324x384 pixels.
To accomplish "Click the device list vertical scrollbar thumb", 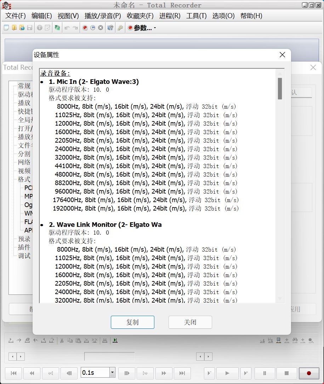I will [x=280, y=88].
